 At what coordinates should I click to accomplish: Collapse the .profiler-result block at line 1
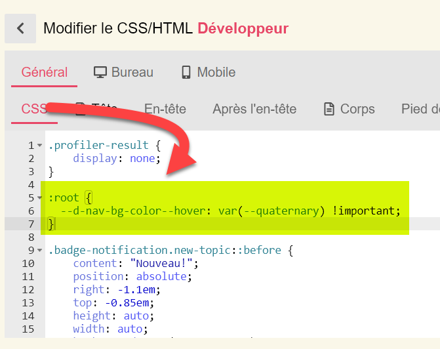click(x=40, y=145)
